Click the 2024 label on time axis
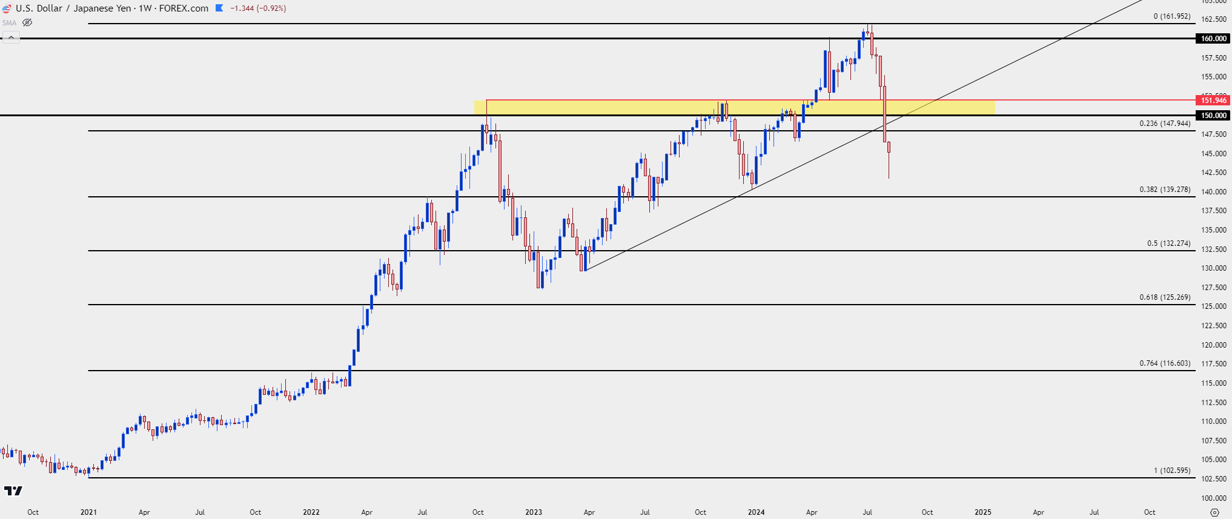1232x519 pixels. click(756, 512)
